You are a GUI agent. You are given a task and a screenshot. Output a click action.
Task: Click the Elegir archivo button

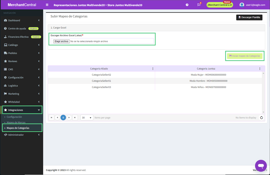(61, 41)
